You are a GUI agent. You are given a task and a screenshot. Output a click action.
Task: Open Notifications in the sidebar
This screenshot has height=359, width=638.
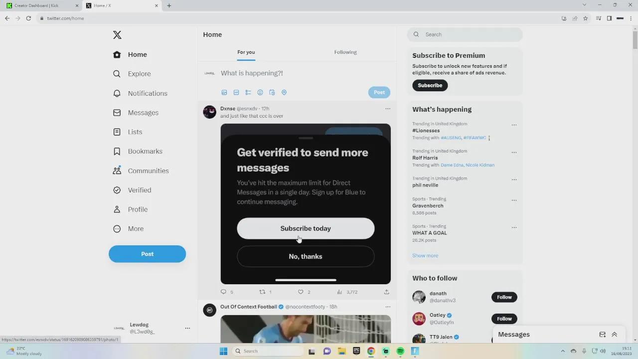(140, 93)
